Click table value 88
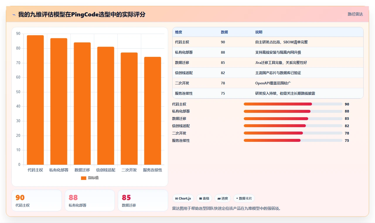 (223, 52)
